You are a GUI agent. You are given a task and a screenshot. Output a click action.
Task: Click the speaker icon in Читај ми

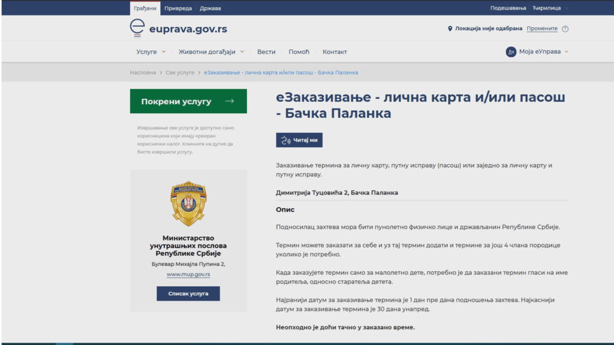pos(285,140)
